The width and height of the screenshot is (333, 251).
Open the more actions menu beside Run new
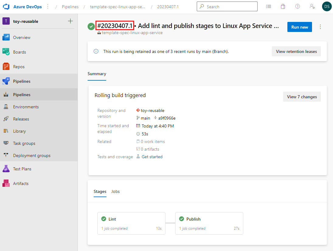tap(320, 27)
